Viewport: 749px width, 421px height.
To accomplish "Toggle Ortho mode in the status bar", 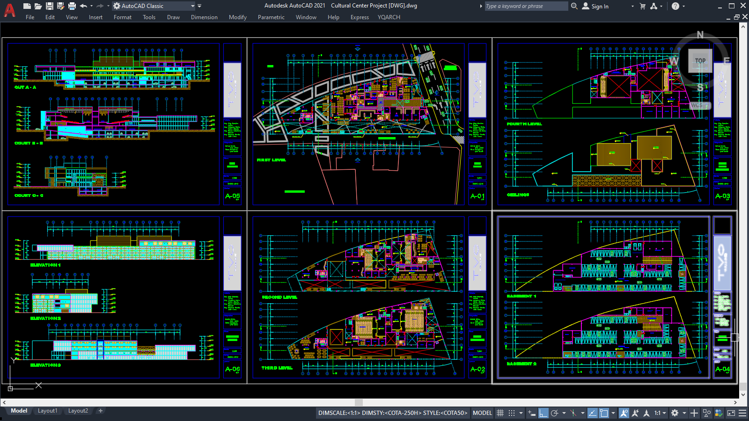I will click(x=543, y=413).
